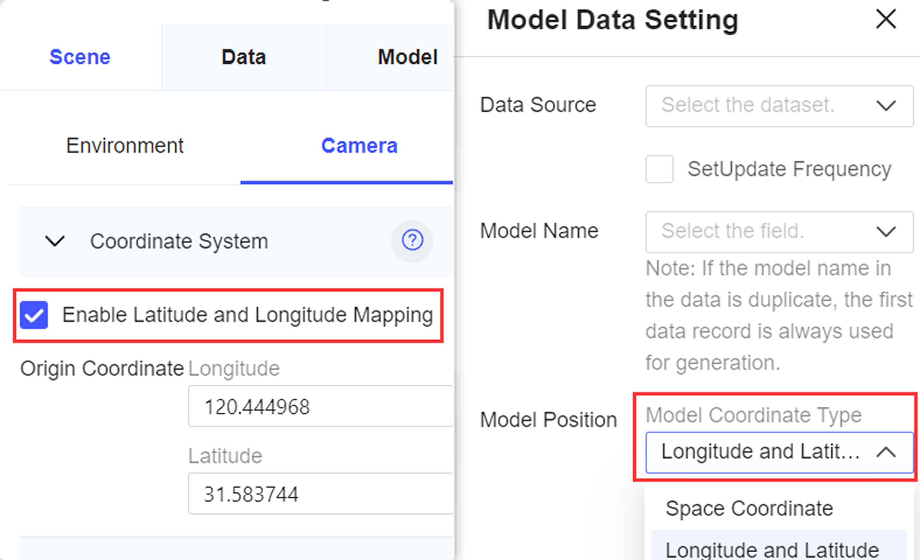Close the Model Data Setting panel
Viewport: 920px width, 560px height.
click(x=886, y=19)
